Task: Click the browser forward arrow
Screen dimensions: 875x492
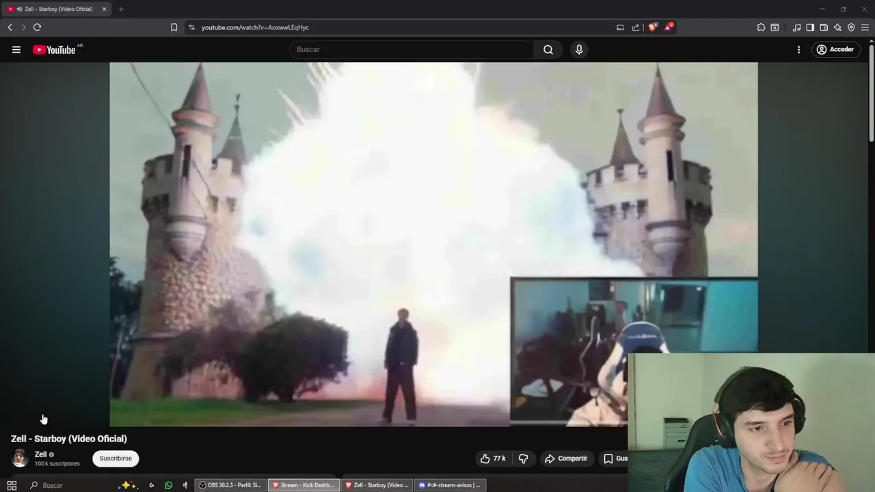Action: [23, 27]
